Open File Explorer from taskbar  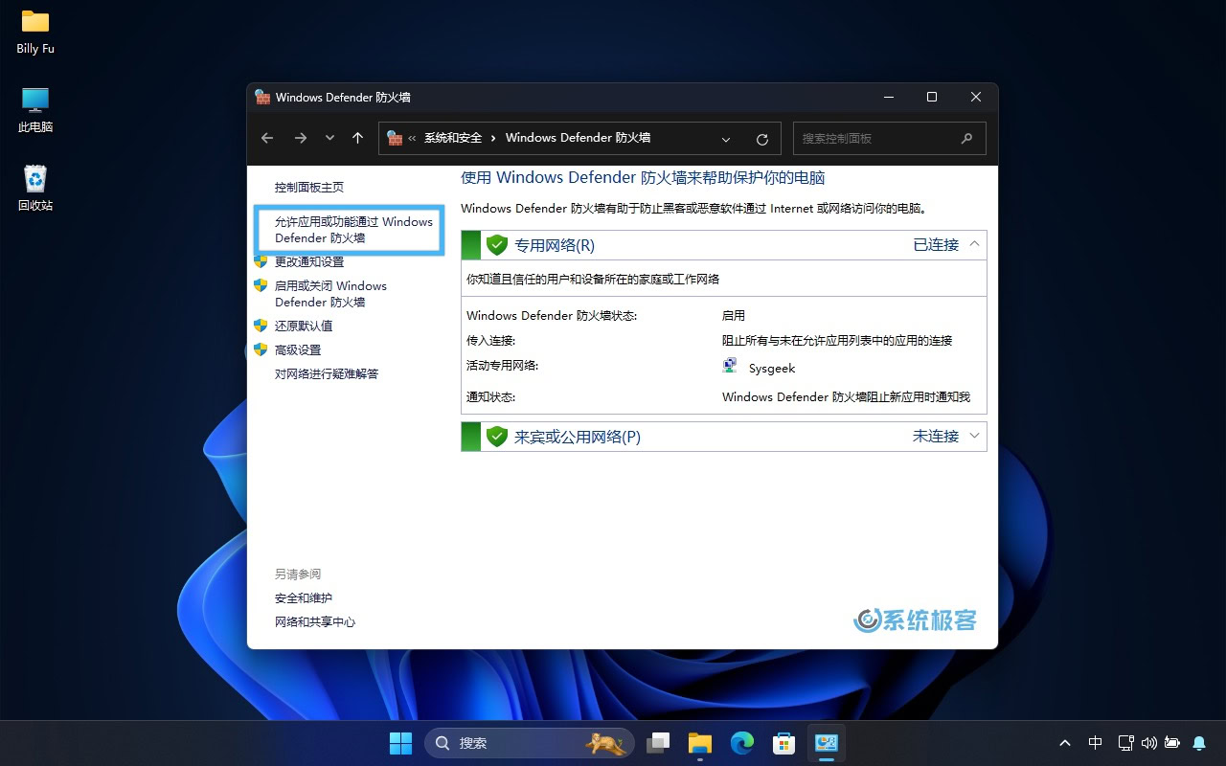700,743
